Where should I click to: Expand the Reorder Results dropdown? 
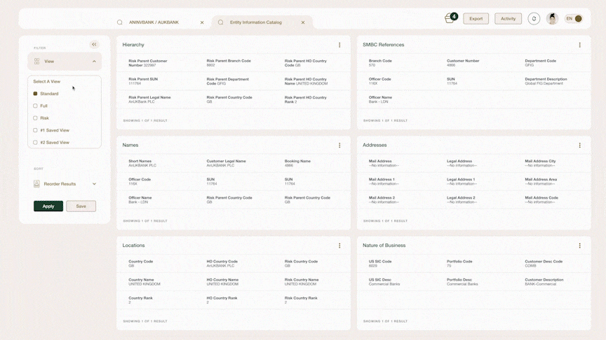(94, 184)
